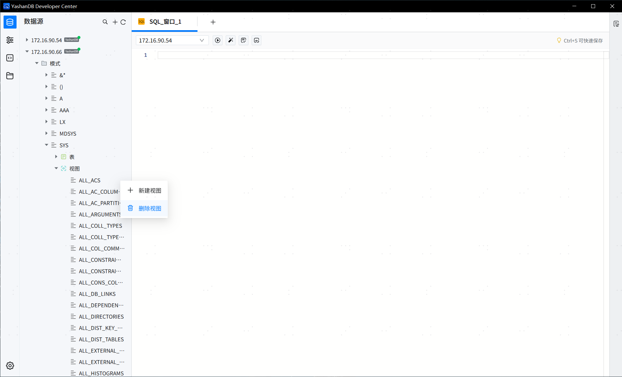
Task: Collapse the SYS schema node
Action: click(46, 145)
